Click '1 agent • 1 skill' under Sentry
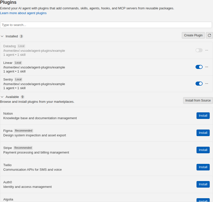This screenshot has height=202, width=213. [x=14, y=88]
